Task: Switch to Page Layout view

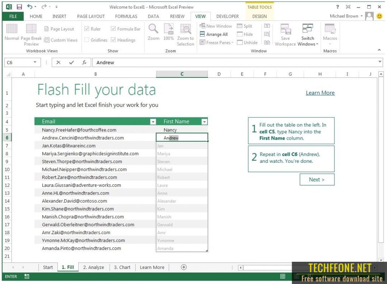Action: pyautogui.click(x=59, y=29)
